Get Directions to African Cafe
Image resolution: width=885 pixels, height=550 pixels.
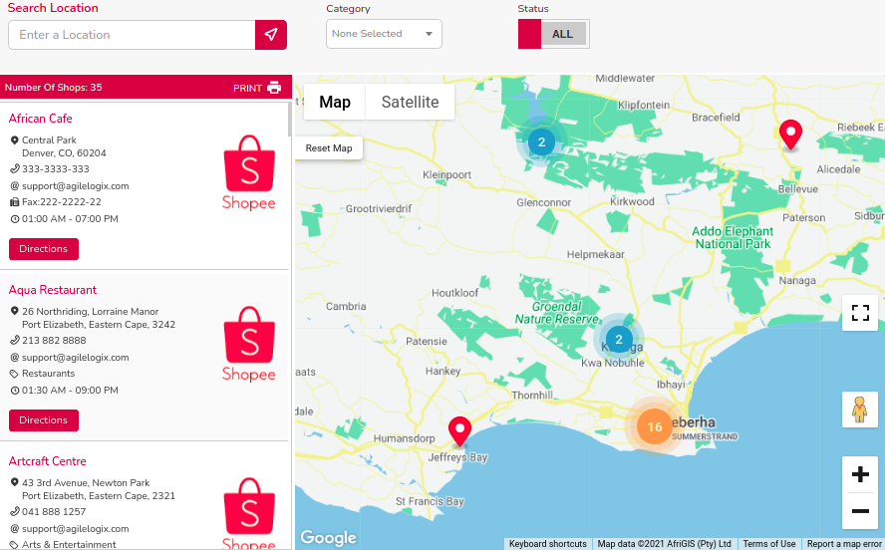point(44,249)
